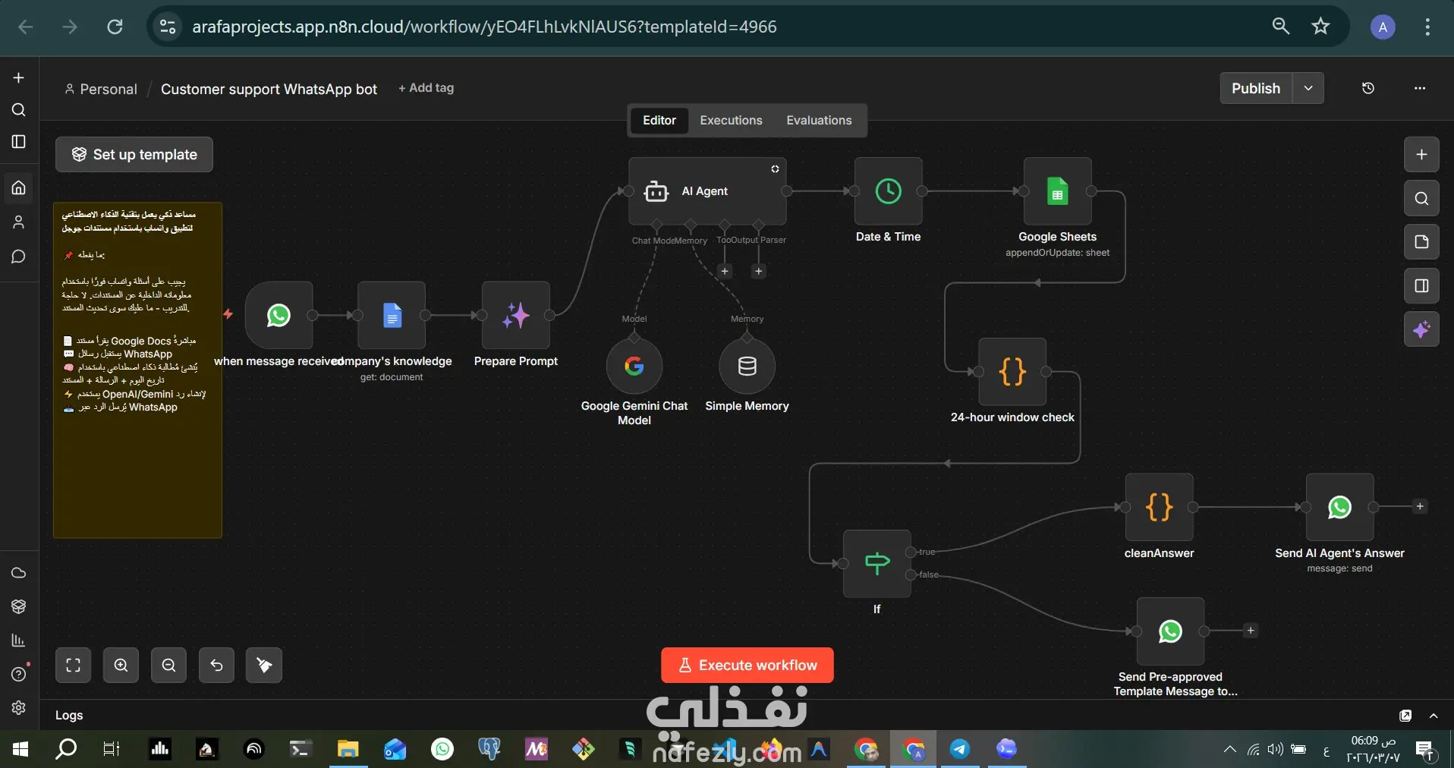Click Execute workflow button

[747, 666]
